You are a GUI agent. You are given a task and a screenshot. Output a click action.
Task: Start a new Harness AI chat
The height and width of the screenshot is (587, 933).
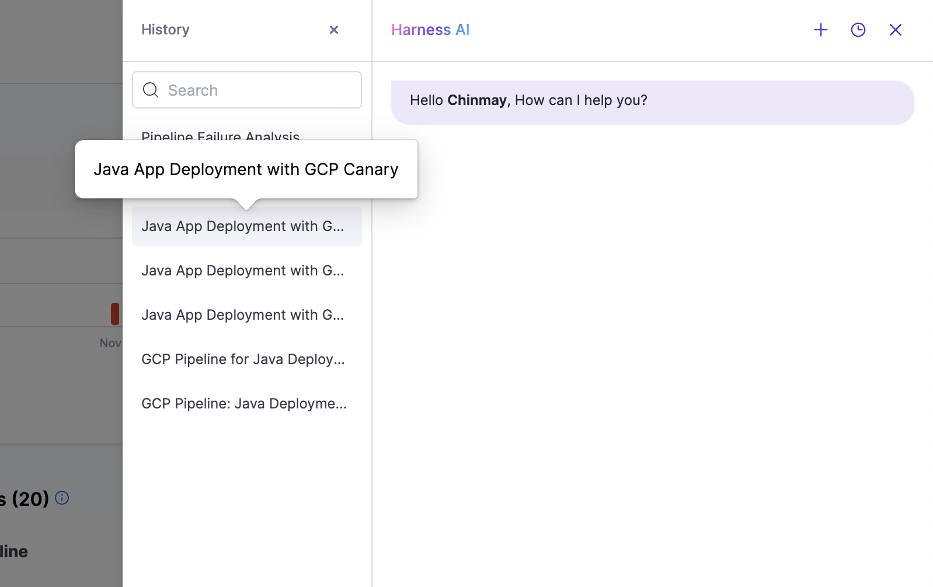pyautogui.click(x=821, y=30)
